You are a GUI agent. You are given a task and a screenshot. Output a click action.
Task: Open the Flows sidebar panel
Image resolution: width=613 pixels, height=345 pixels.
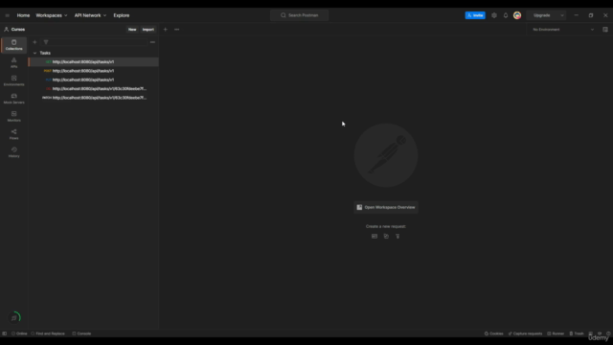coord(13,134)
